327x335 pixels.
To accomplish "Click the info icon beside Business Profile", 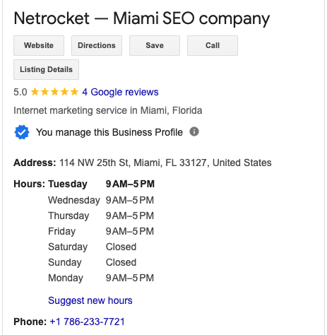I will (194, 131).
